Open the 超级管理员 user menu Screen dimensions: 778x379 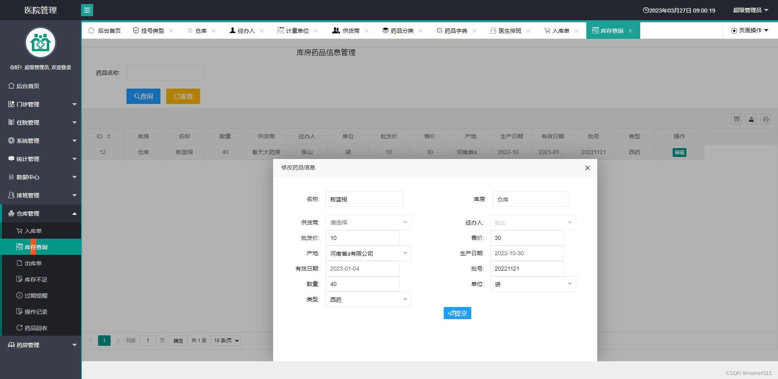[x=751, y=10]
